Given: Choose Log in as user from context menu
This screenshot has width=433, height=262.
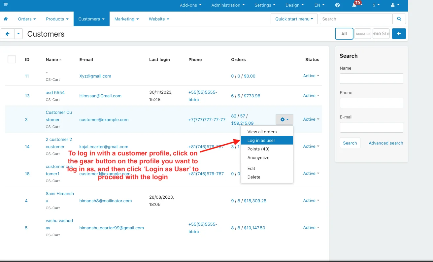Looking at the screenshot, I should point(267,140).
